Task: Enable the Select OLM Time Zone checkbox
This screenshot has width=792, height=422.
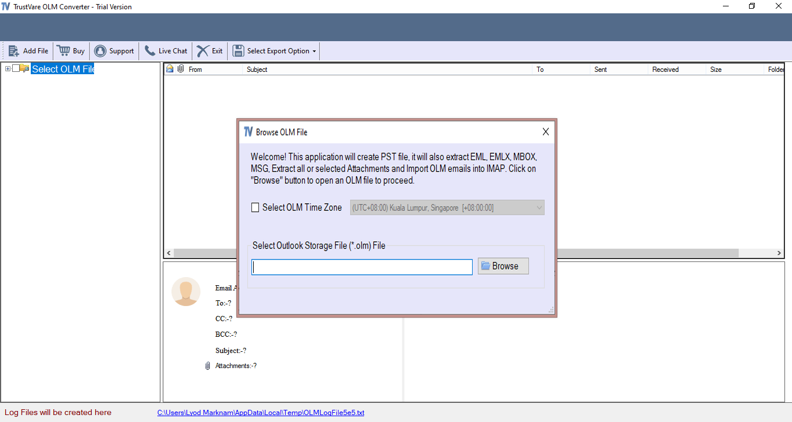Action: click(255, 207)
